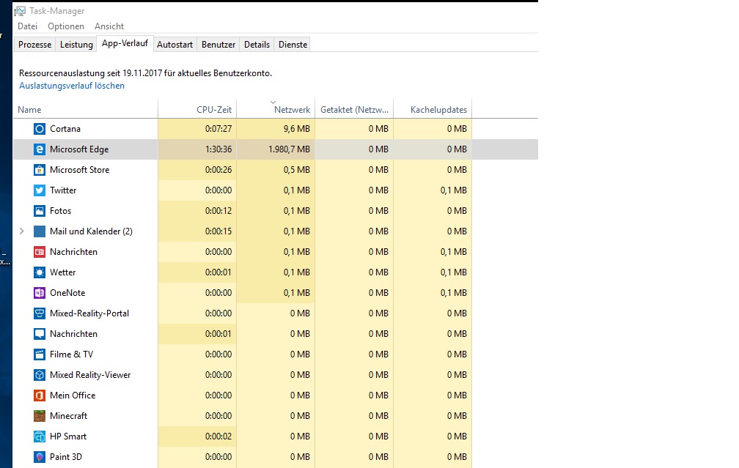Select the Microsoft Edge row name
This screenshot has width=739, height=468.
pyautogui.click(x=79, y=149)
